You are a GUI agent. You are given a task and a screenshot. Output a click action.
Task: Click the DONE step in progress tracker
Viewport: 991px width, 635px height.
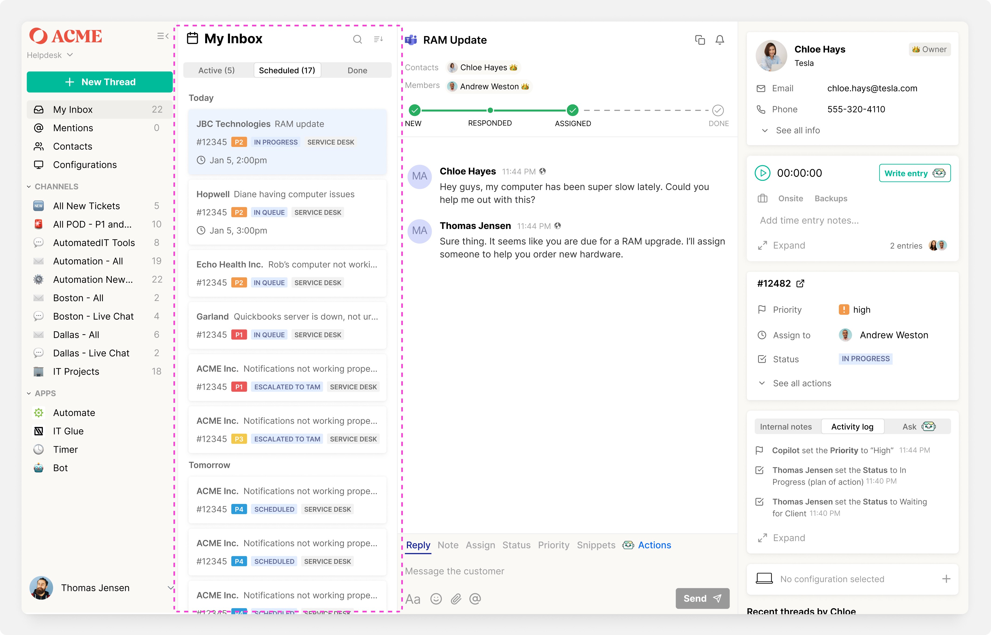point(718,111)
